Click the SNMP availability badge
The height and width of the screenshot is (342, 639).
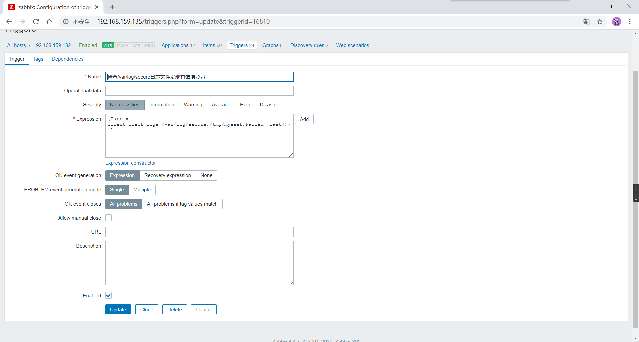point(122,45)
